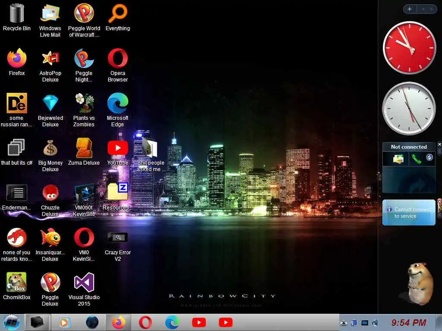Open Windows Media Player from taskbar
The height and width of the screenshot is (331, 442).
click(64, 322)
